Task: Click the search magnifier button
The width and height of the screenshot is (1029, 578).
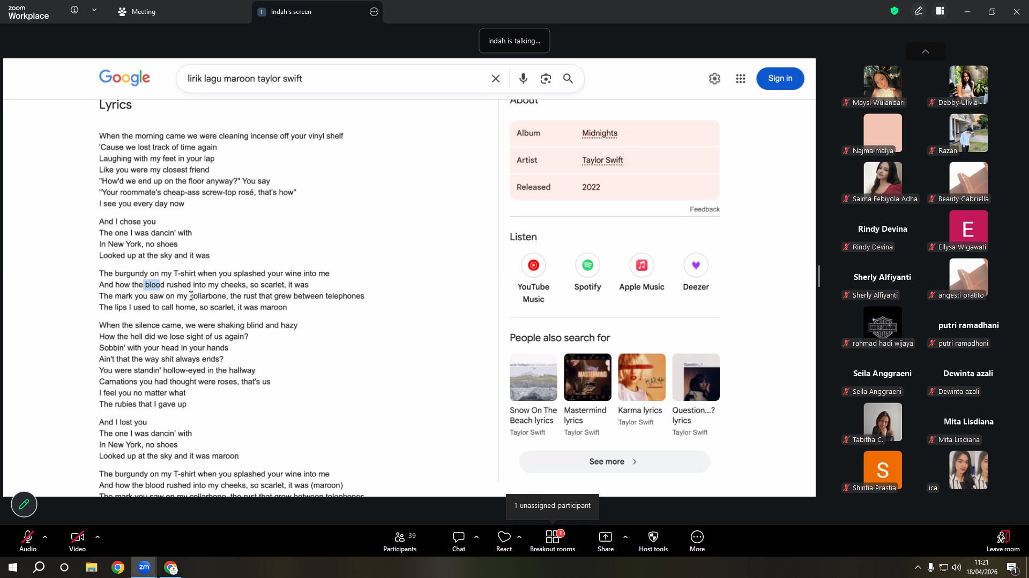Action: click(x=568, y=79)
